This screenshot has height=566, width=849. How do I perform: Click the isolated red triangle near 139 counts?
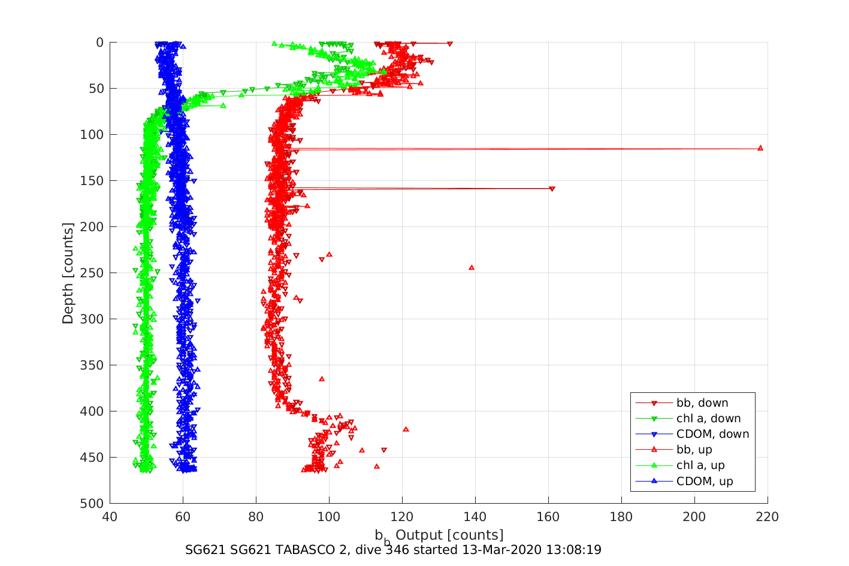tap(472, 267)
